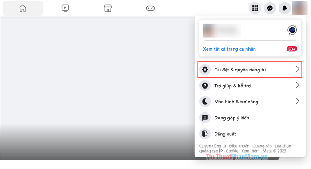Open footer 'Điều khoản' link
311x169 pixels.
pyautogui.click(x=239, y=146)
